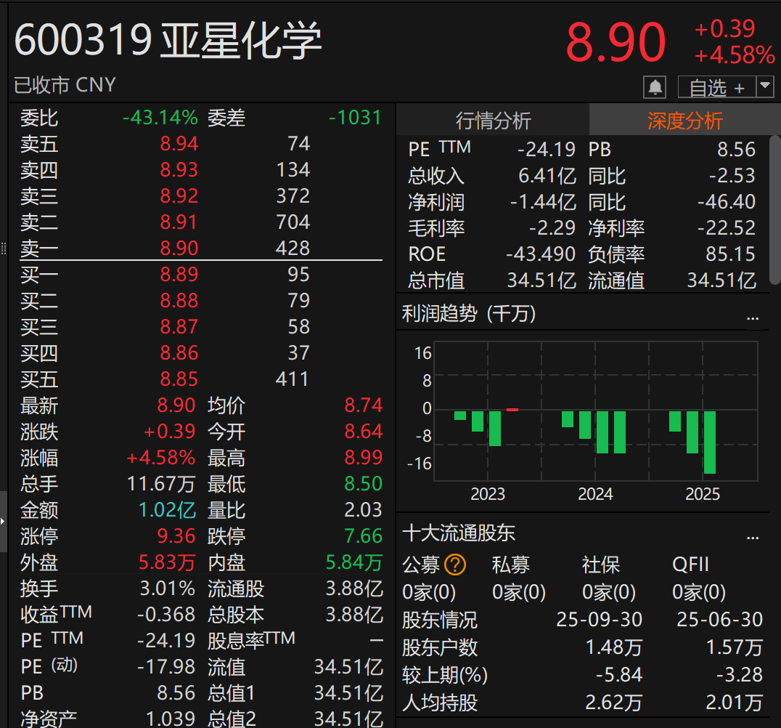This screenshot has width=781, height=728.
Task: Click the 收益TTM value -0.368
Action: 166,615
